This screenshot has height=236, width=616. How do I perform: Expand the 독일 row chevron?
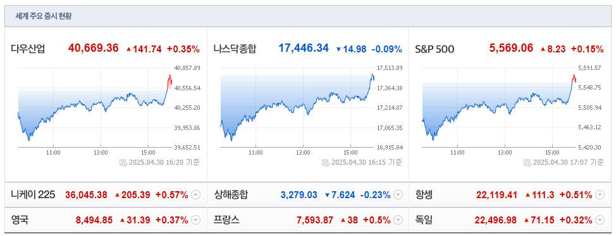pyautogui.click(x=600, y=220)
